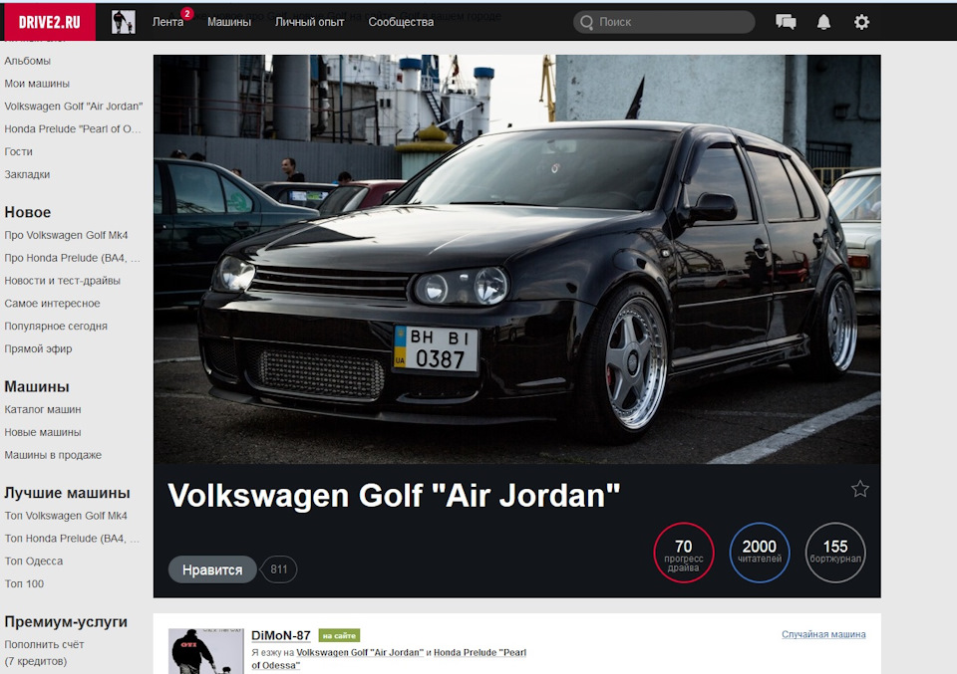The image size is (957, 674).
Task: Open the 811 likes counter
Action: pos(279,569)
